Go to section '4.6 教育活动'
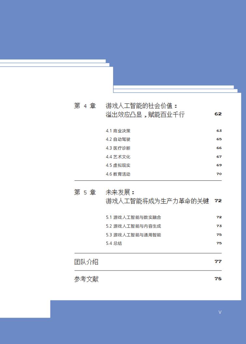246x344 pixels. [118, 174]
